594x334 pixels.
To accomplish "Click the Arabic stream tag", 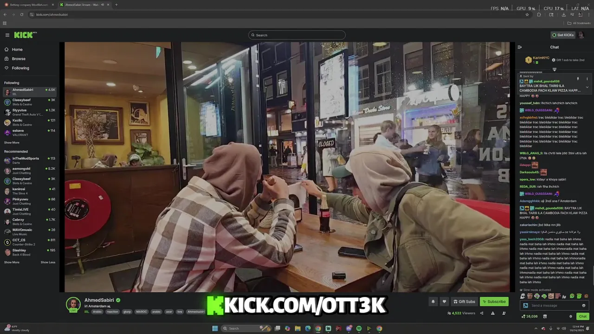I will (x=97, y=312).
